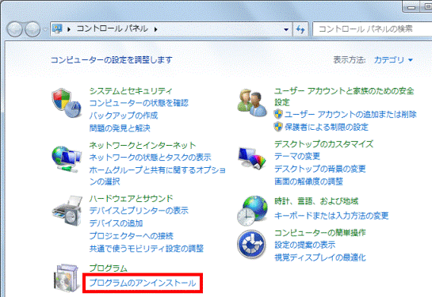Click UAC shield beside 保護者による制限の設定
Screen dimensions: 432x297
[x=278, y=127]
